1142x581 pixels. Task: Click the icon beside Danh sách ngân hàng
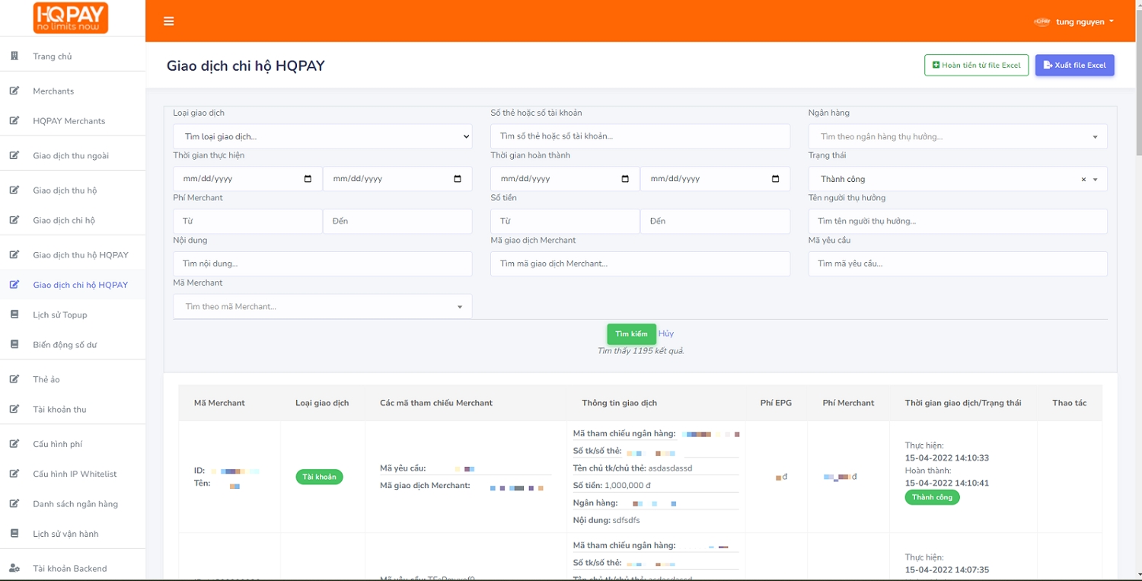point(14,503)
